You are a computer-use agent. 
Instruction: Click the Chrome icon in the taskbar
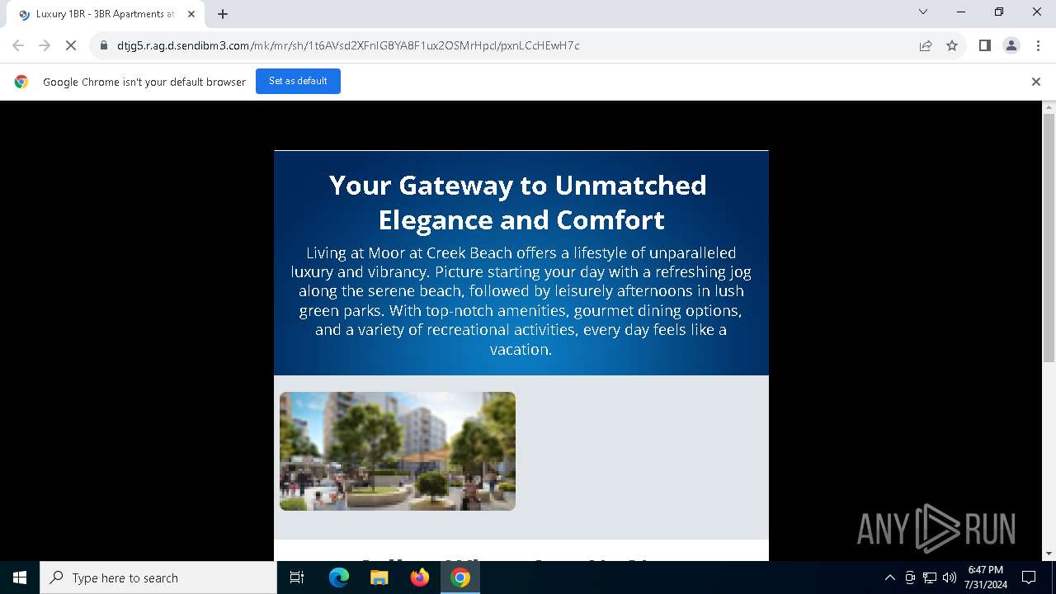pos(460,577)
